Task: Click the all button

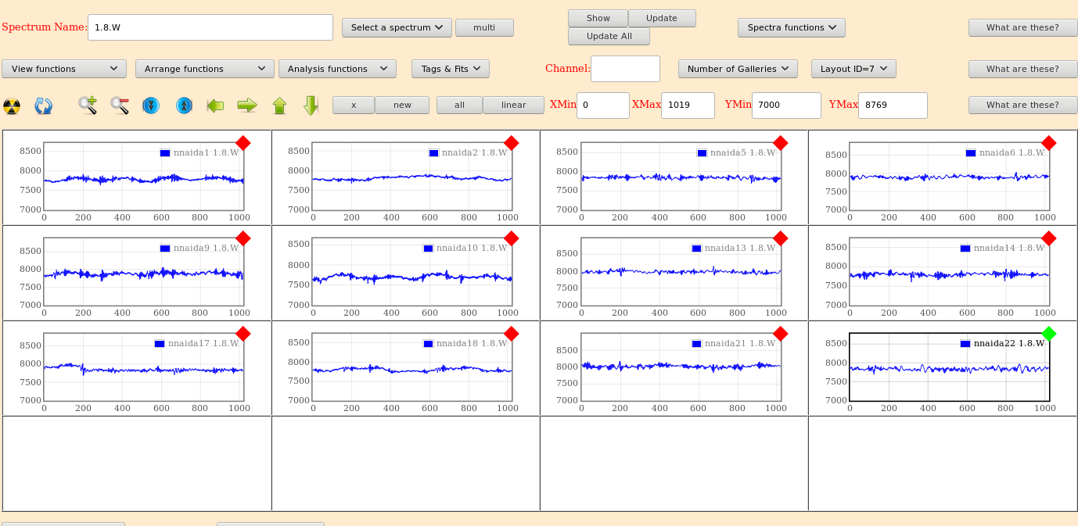Action: pyautogui.click(x=459, y=105)
